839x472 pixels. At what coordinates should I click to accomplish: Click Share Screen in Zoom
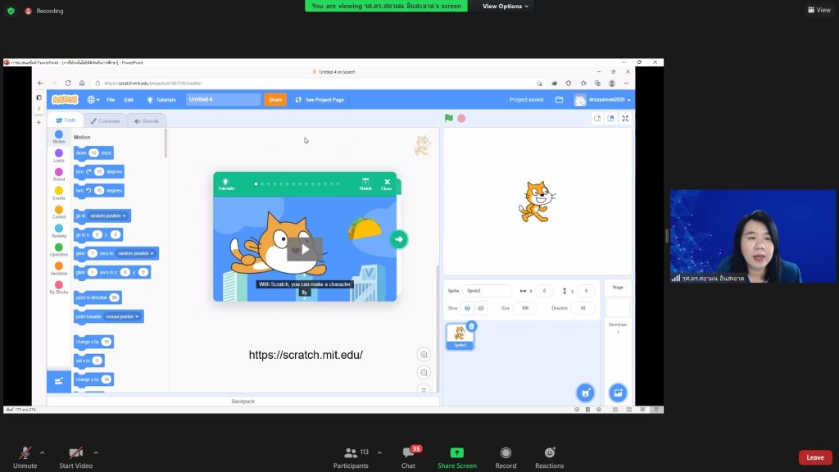(457, 457)
